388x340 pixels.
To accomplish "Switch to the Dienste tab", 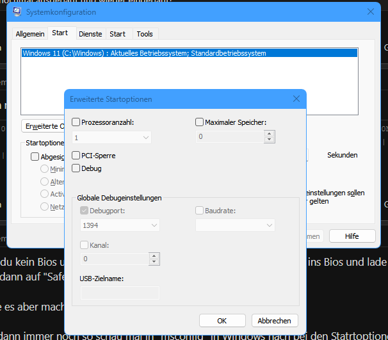I will tap(90, 34).
